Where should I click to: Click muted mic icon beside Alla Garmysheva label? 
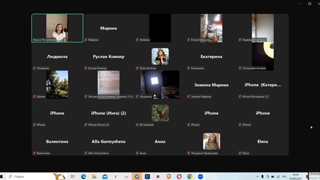click(x=85, y=153)
